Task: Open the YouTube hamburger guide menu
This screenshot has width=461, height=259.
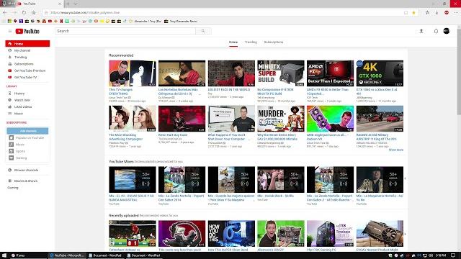Action: [x=9, y=31]
